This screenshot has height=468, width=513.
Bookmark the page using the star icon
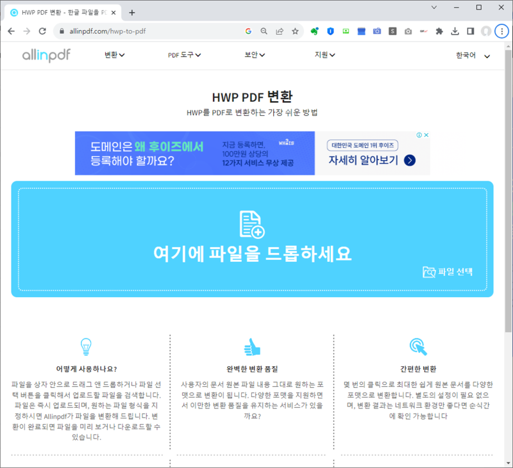[x=295, y=31]
